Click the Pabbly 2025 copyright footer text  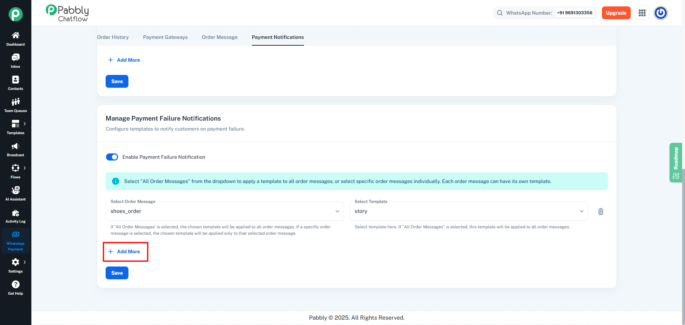[357, 318]
